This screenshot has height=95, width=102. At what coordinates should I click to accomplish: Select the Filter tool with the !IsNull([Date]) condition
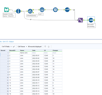pos(30,11)
